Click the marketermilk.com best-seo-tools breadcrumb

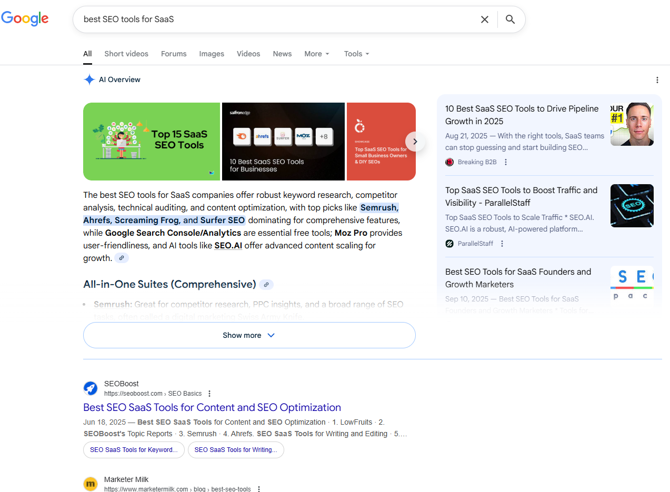178,489
